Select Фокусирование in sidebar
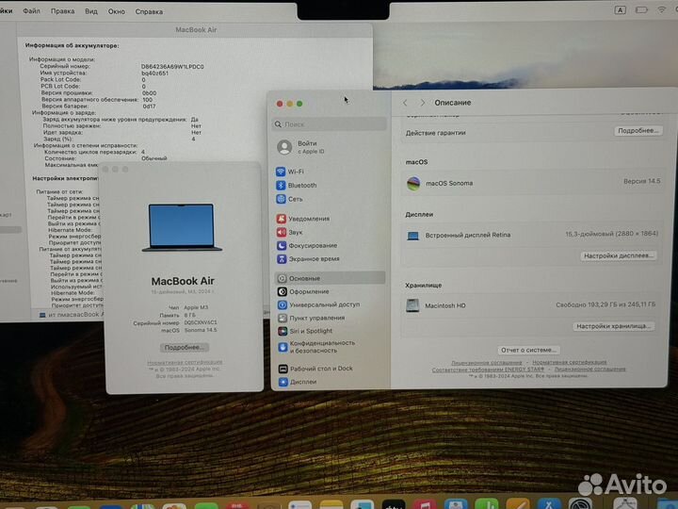 (x=307, y=245)
